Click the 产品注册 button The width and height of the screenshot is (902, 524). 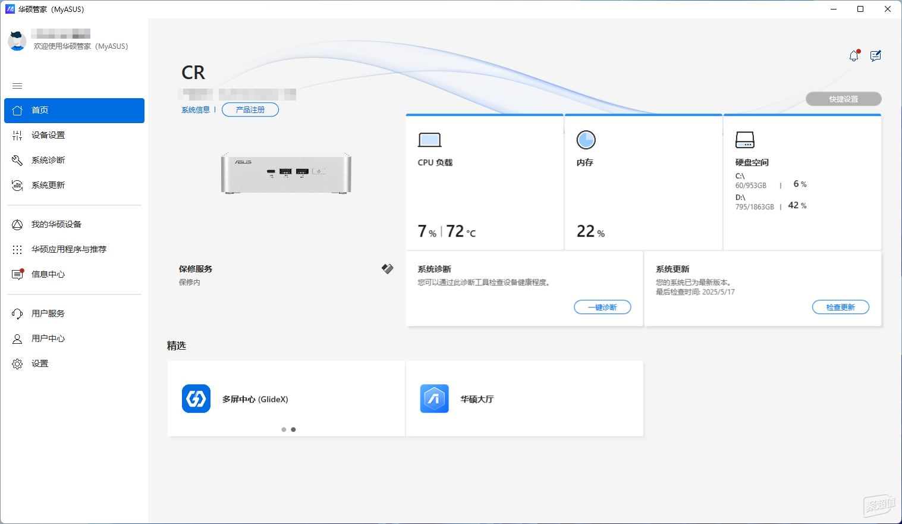(x=250, y=110)
